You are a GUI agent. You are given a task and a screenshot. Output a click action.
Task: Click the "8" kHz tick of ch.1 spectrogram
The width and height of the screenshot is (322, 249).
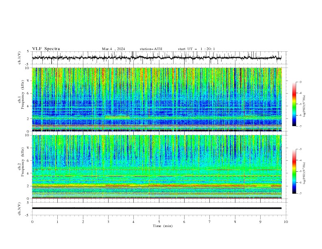click(x=28, y=81)
